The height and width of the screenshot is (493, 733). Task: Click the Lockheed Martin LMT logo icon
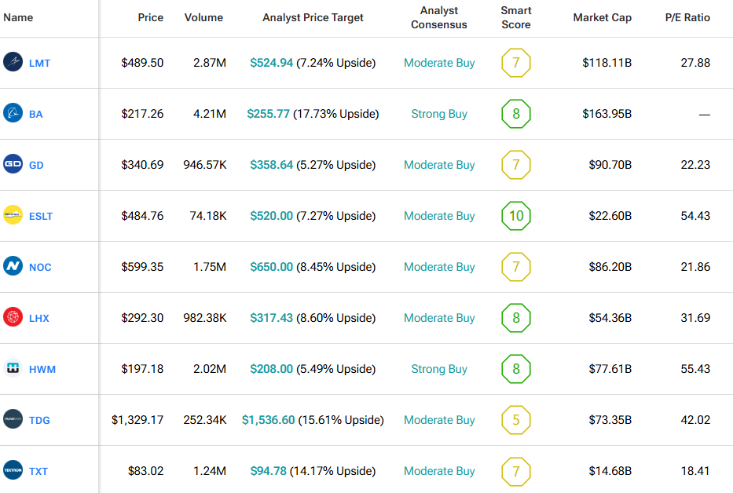[x=13, y=62]
